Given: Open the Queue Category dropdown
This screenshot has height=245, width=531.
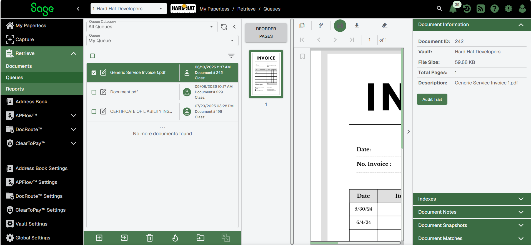Looking at the screenshot, I should pos(152,26).
